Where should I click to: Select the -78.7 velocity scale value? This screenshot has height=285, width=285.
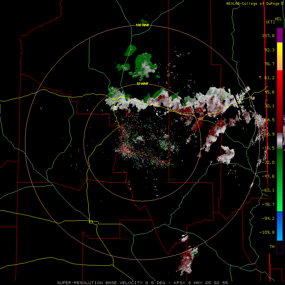pyautogui.click(x=268, y=205)
